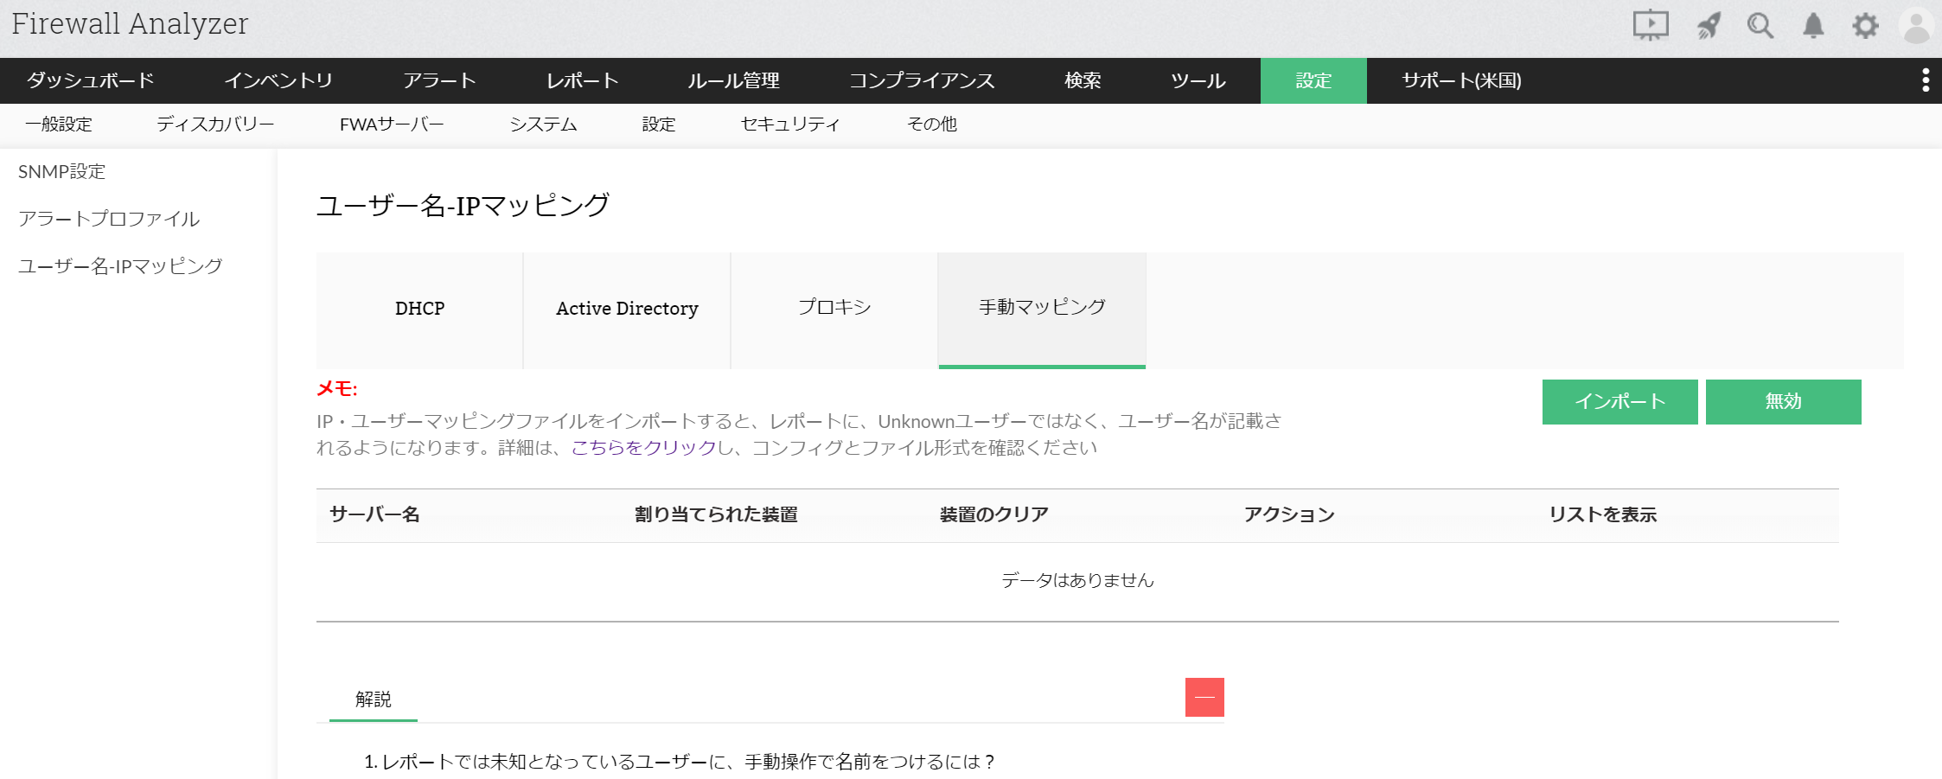Click the presentation screen icon in header
The width and height of the screenshot is (1942, 779).
pyautogui.click(x=1650, y=25)
